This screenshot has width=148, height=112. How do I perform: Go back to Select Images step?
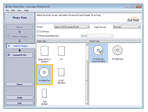click(x=20, y=36)
